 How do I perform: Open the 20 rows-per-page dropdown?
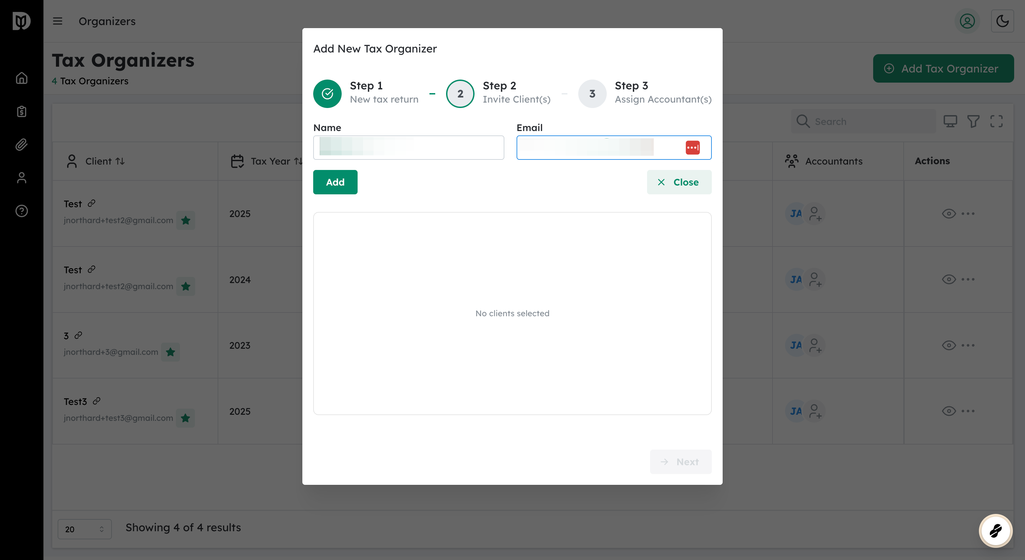pos(84,529)
